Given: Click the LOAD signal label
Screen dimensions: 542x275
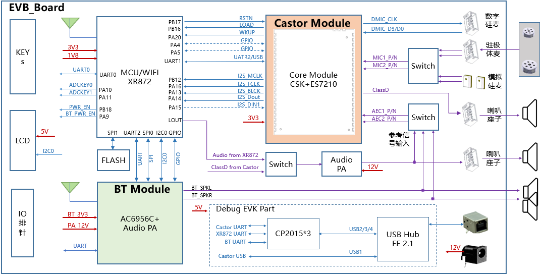Looking at the screenshot, I should point(246,25).
